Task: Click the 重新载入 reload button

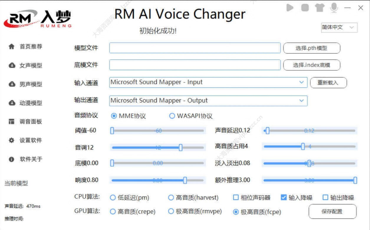Action: point(328,83)
